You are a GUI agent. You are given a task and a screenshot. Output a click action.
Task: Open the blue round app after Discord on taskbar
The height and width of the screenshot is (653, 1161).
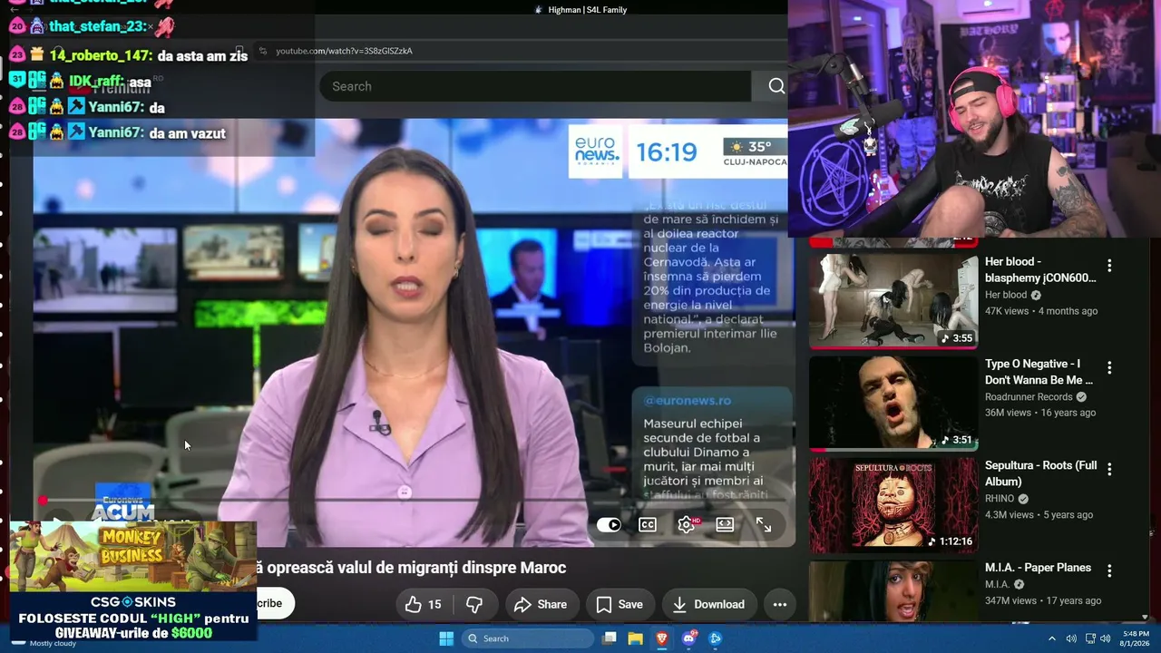coord(716,638)
